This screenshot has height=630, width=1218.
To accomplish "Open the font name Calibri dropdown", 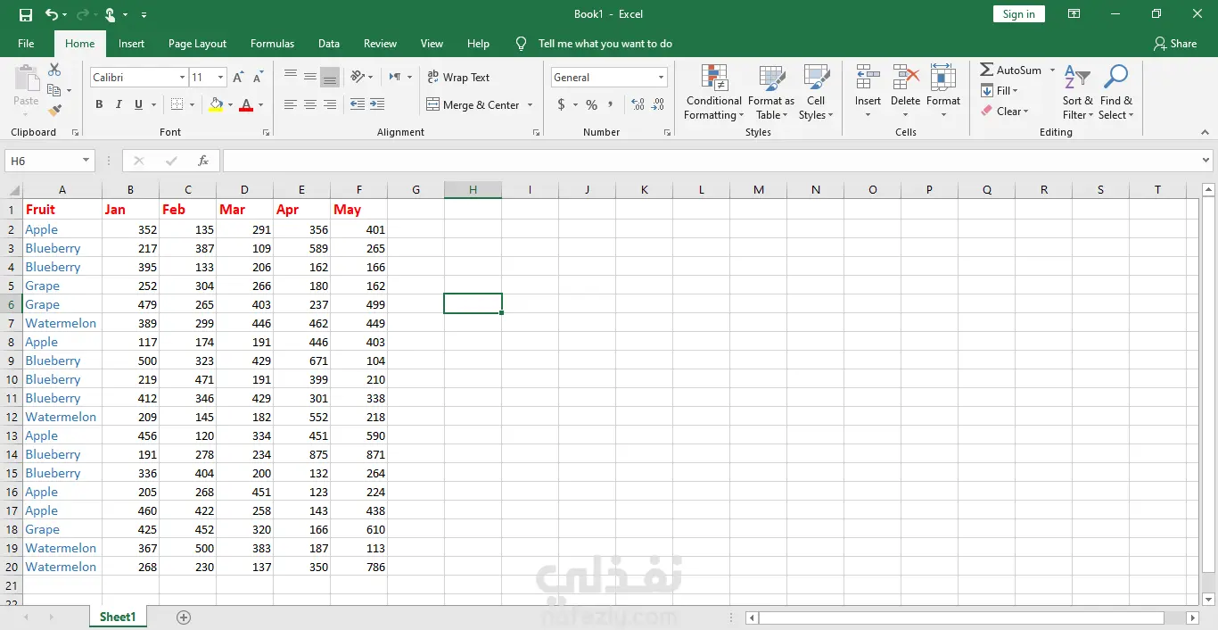I will [182, 78].
